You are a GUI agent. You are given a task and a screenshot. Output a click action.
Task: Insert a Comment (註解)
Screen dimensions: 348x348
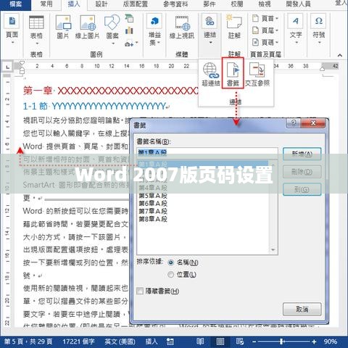234,22
